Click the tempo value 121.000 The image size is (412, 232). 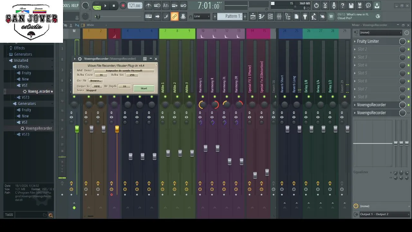pos(135,5)
